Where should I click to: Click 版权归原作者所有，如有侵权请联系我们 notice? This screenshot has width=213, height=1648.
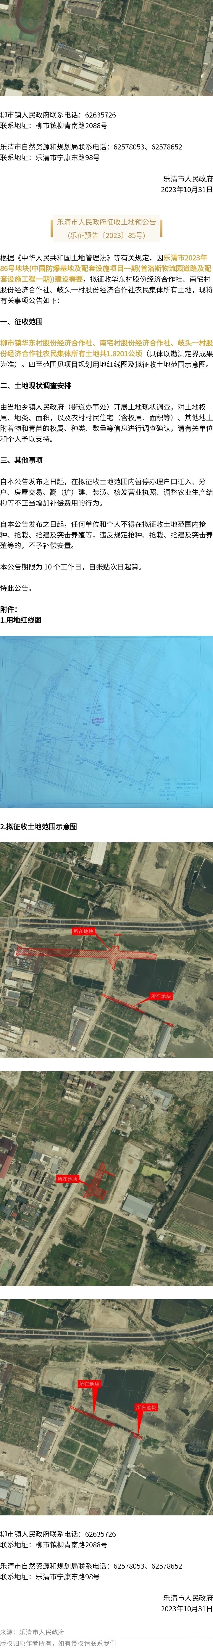58,1643
